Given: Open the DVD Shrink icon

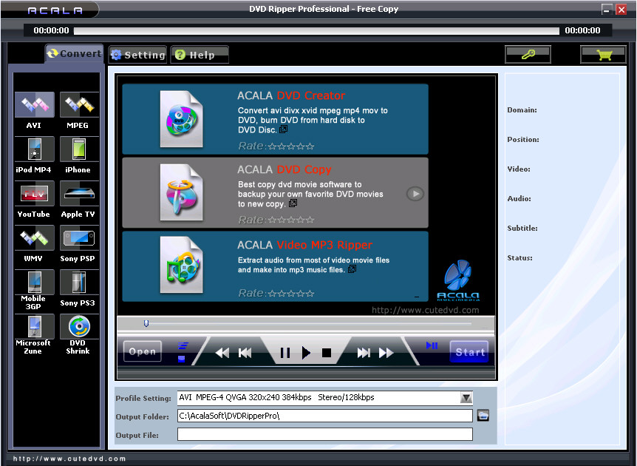Looking at the screenshot, I should (x=79, y=326).
